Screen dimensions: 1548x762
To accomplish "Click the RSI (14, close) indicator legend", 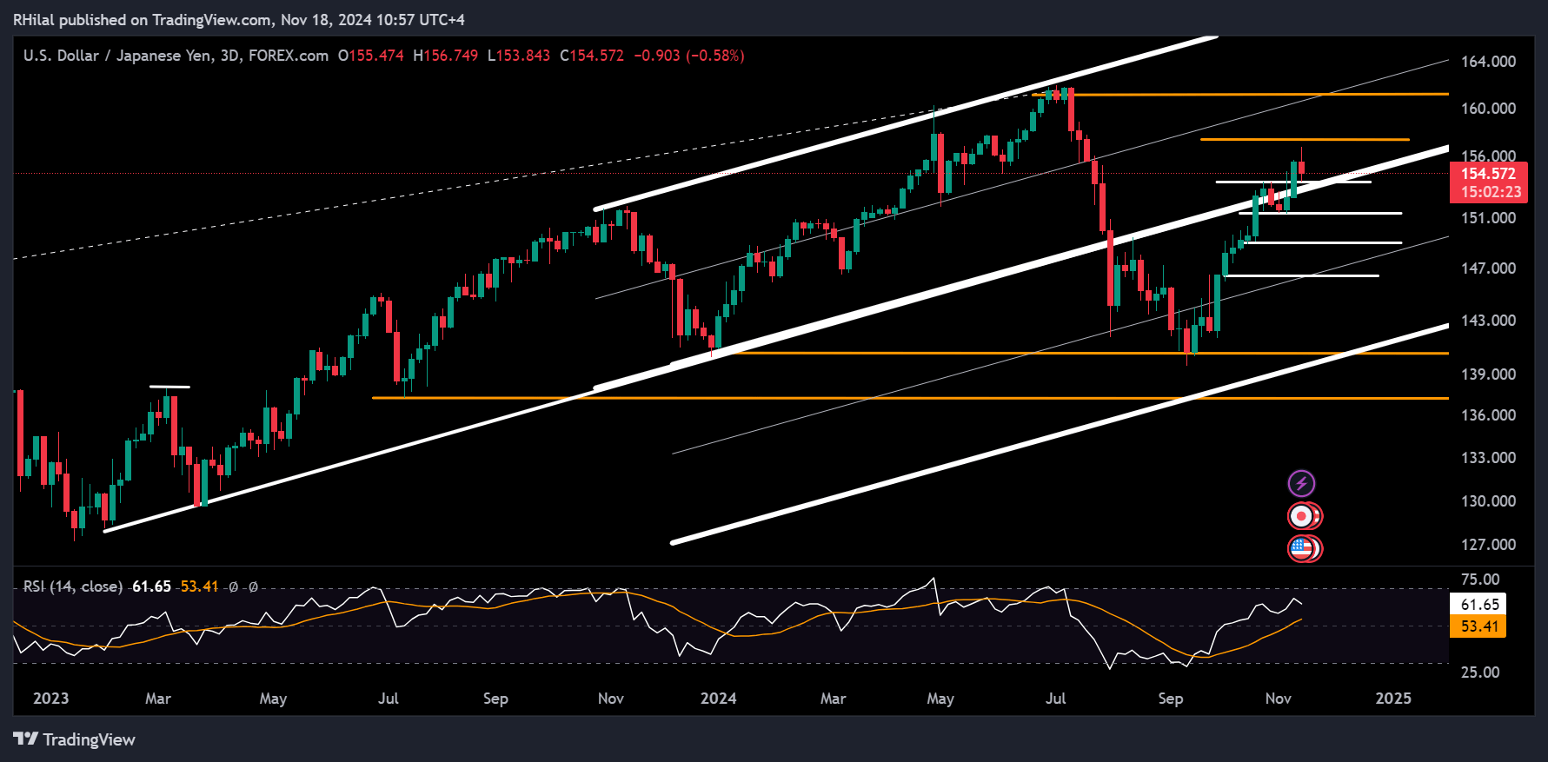I will point(73,586).
